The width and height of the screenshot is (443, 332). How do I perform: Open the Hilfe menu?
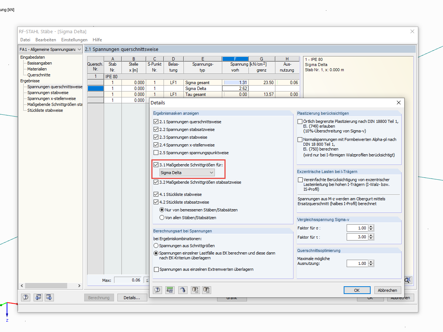(97, 40)
